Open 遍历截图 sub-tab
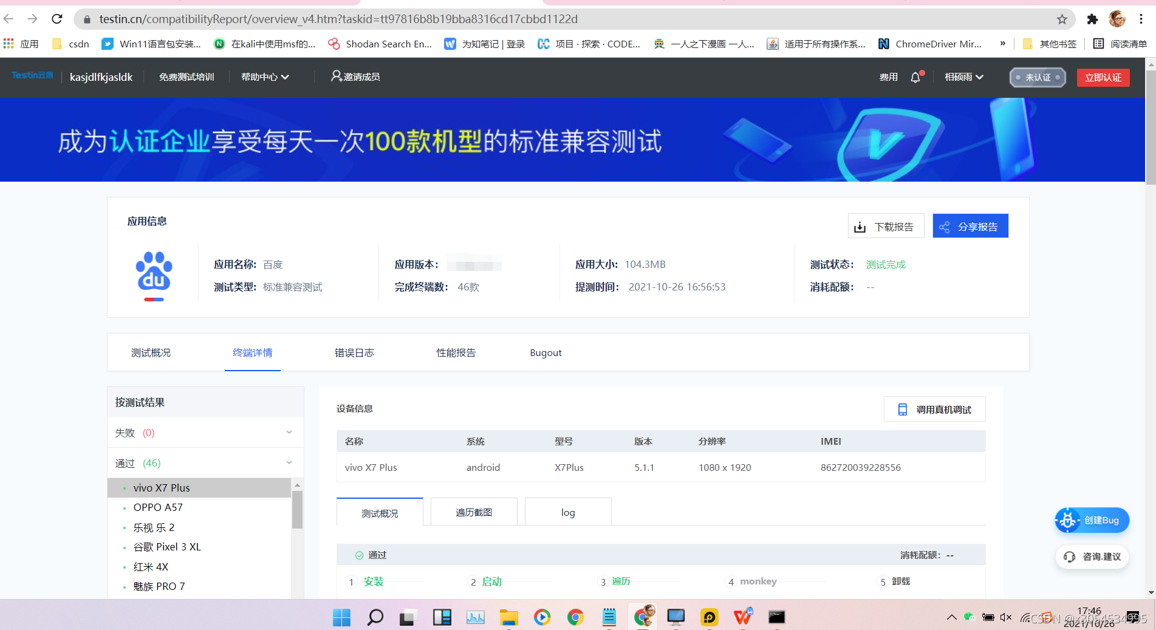 [474, 512]
